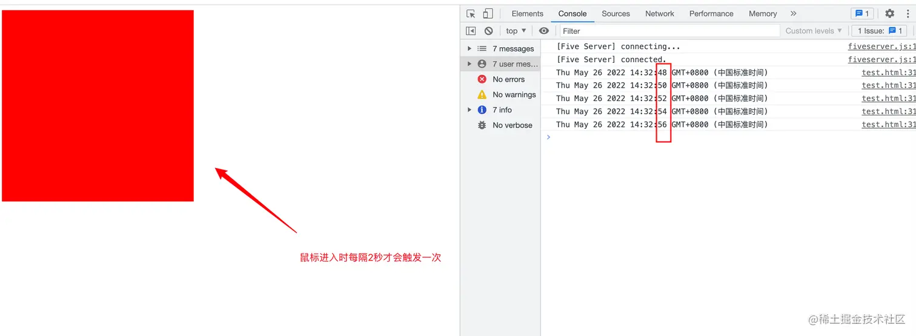Select the No warnings filter row
Image resolution: width=916 pixels, height=336 pixels.
tap(500, 94)
